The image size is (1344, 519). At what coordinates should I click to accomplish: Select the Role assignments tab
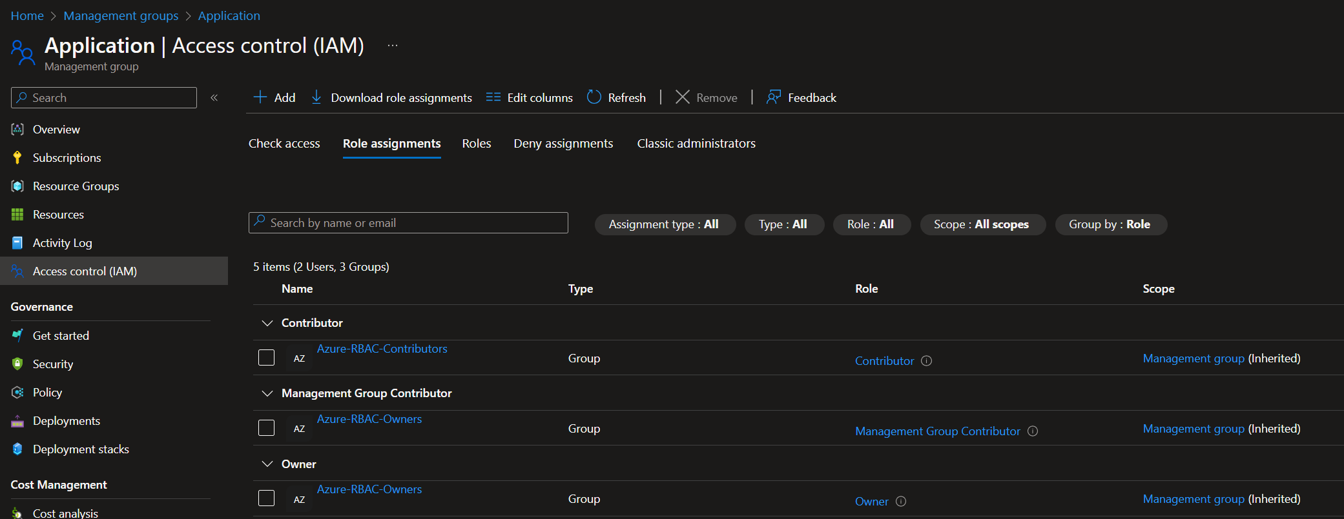point(391,144)
